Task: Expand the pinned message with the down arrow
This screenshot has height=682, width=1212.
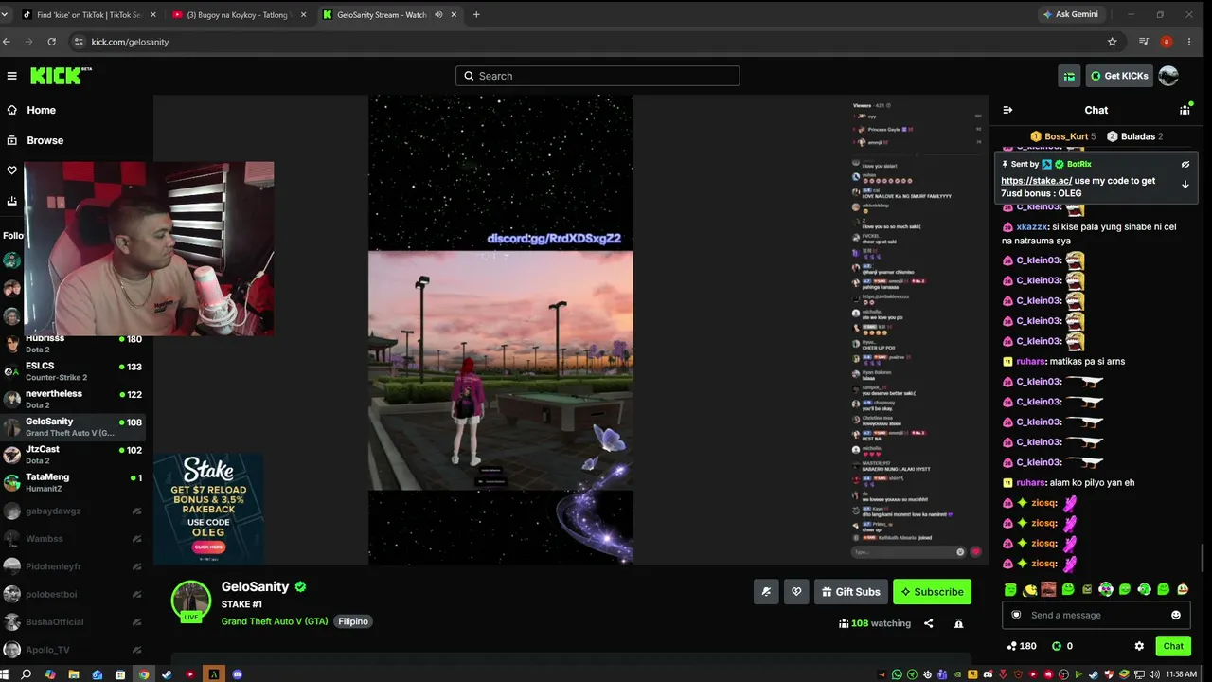Action: tap(1185, 185)
